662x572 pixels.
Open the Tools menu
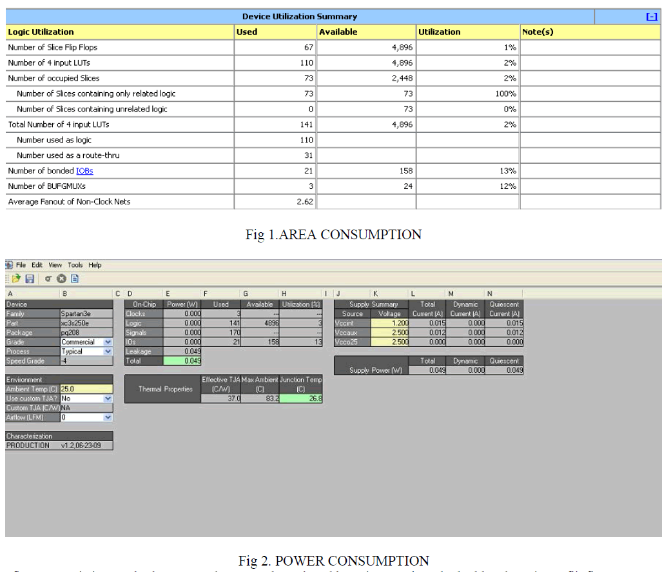point(75,265)
